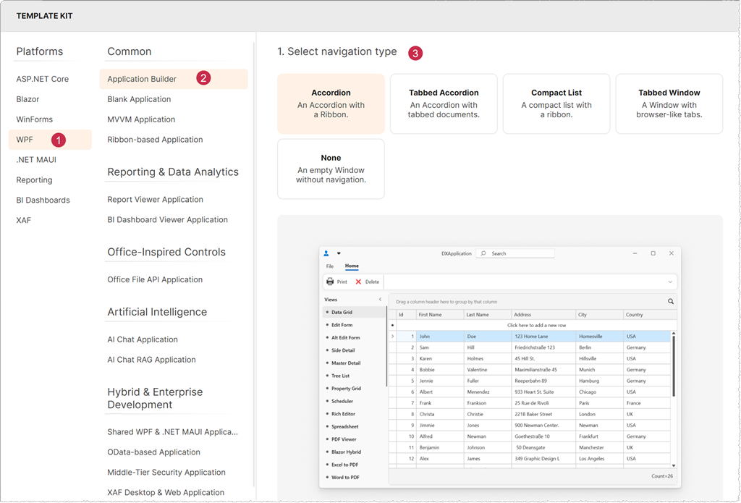The height and width of the screenshot is (503, 741).
Task: Select the Tabbed Accordion navigation type
Action: point(444,103)
